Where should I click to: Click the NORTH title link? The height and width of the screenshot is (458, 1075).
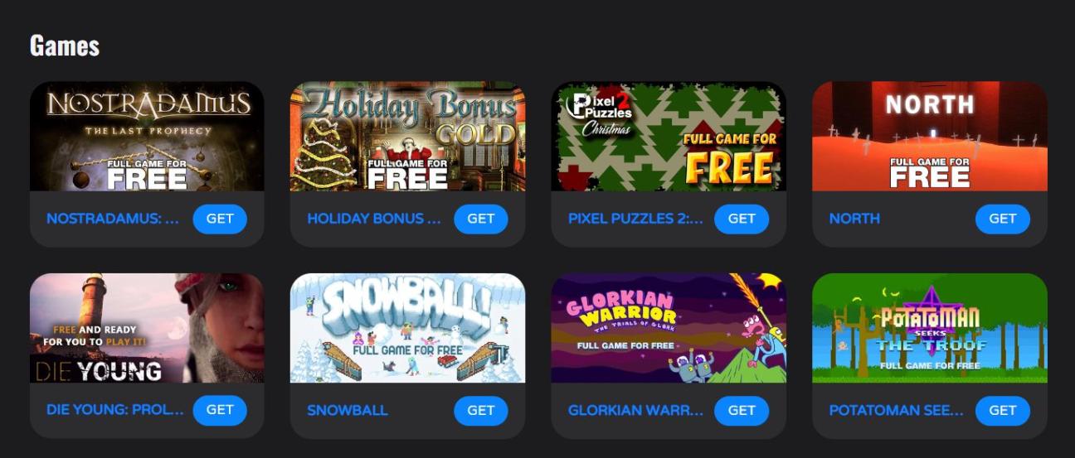pos(854,219)
